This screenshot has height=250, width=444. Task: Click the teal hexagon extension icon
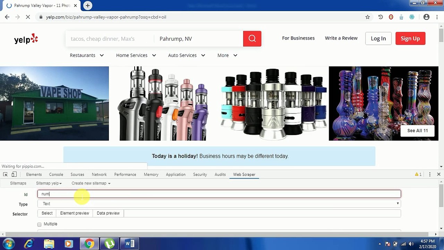click(x=412, y=17)
